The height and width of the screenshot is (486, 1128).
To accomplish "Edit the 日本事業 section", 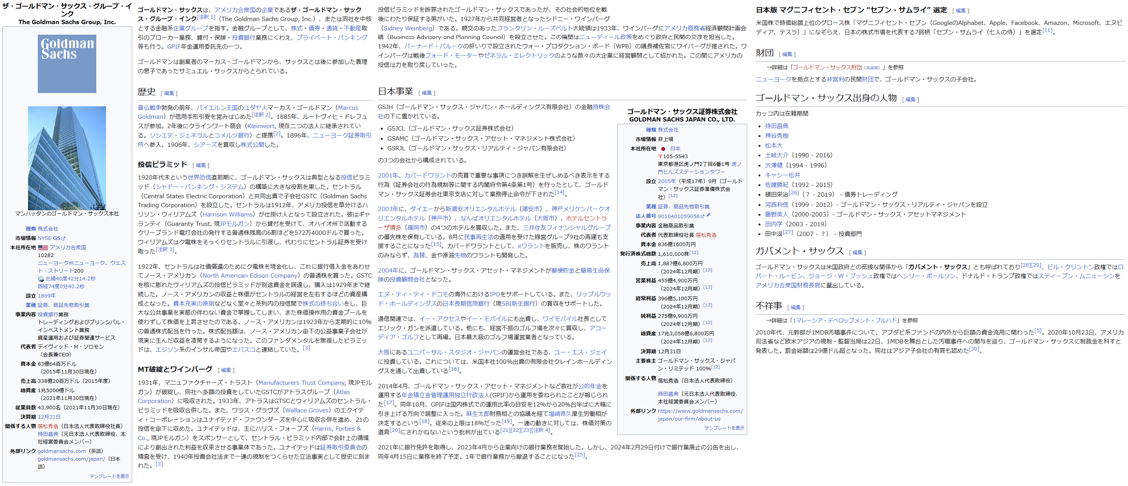I will (x=426, y=93).
